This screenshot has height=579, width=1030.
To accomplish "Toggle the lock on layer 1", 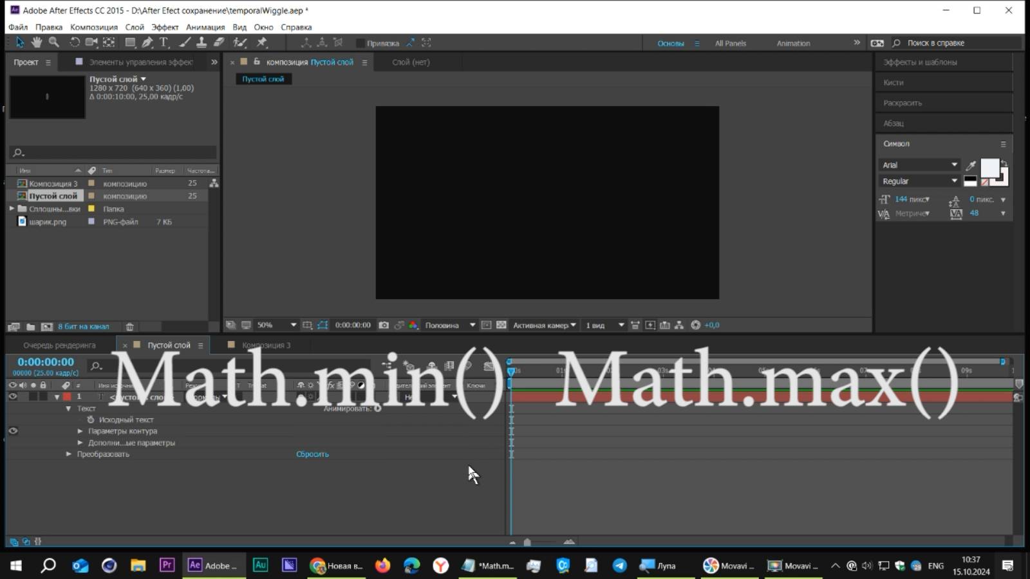I will click(42, 396).
